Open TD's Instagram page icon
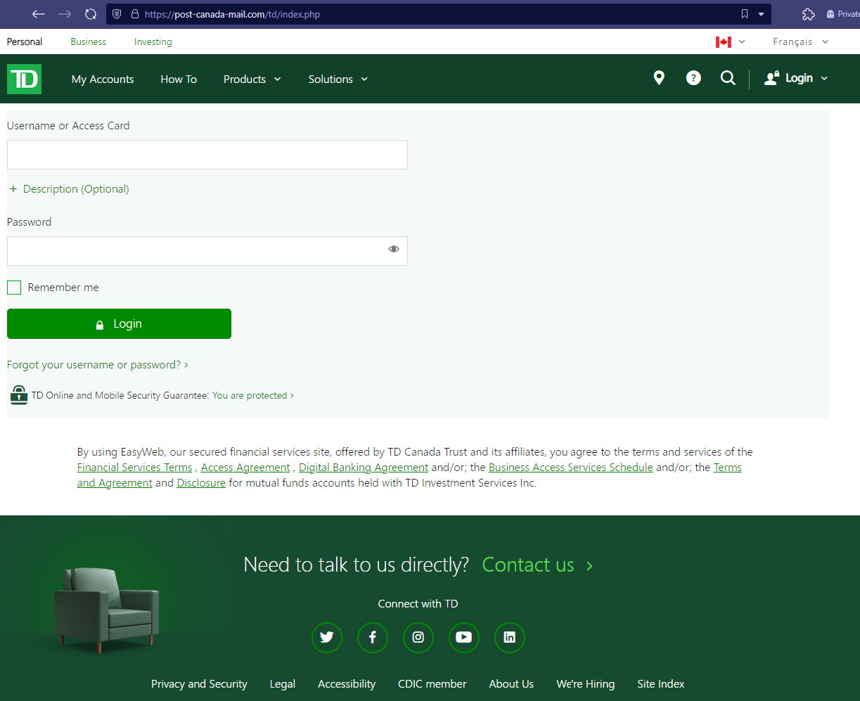The width and height of the screenshot is (860, 701). click(418, 638)
